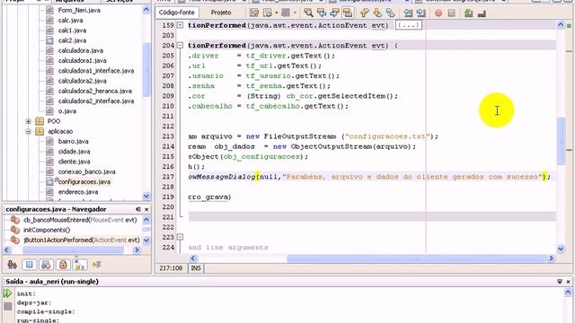
Task: Project tree scrollbar down arrow
Action: click(x=146, y=196)
